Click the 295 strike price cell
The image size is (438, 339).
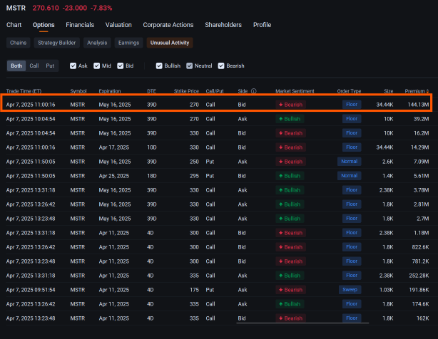click(x=194, y=176)
